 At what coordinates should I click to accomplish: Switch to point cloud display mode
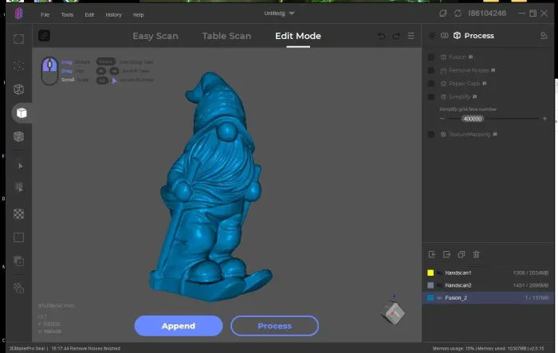tap(19, 66)
